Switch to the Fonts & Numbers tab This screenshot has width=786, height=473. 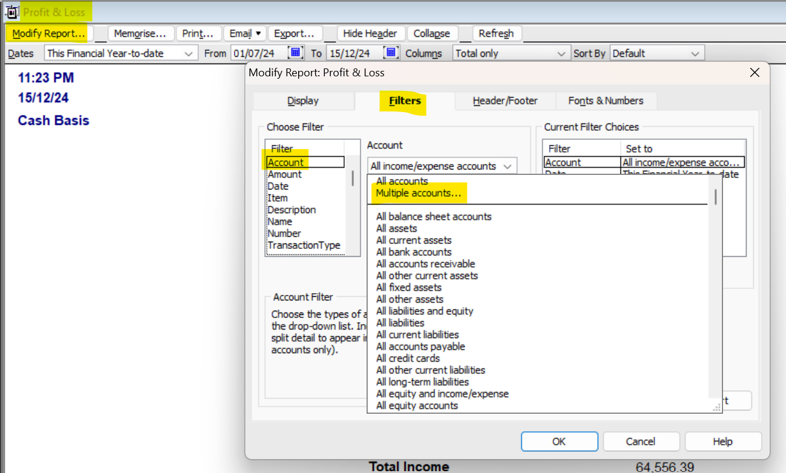[x=606, y=101]
